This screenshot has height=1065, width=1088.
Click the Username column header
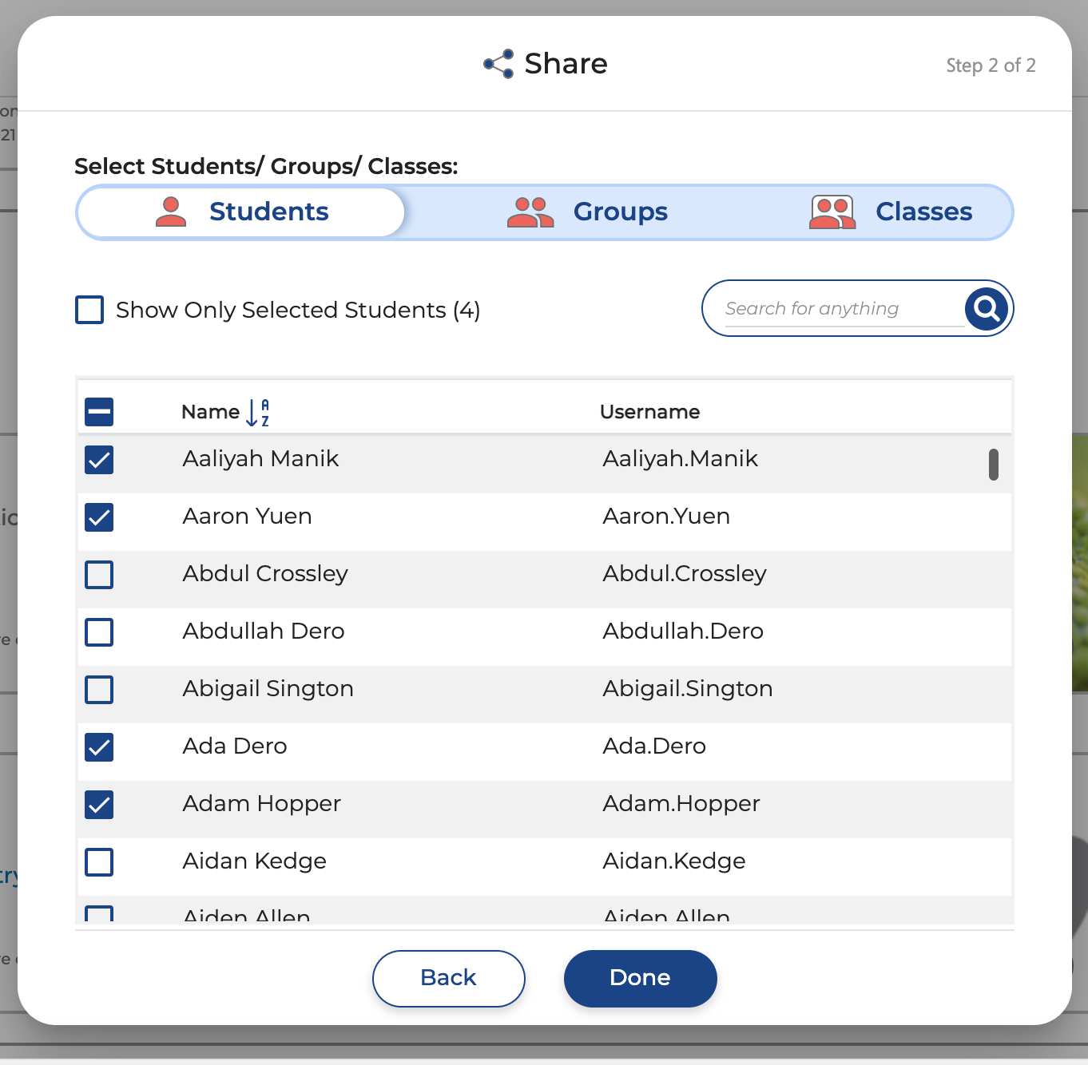(649, 412)
